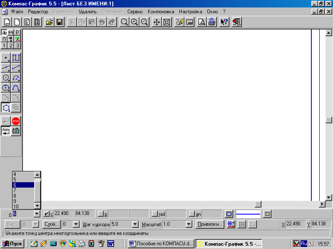Select the line segment tool

(16, 68)
